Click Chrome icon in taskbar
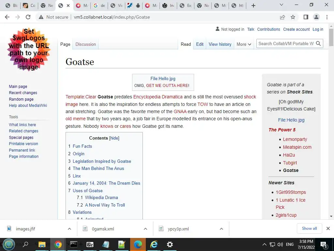This screenshot has width=334, height=251. 58,244
